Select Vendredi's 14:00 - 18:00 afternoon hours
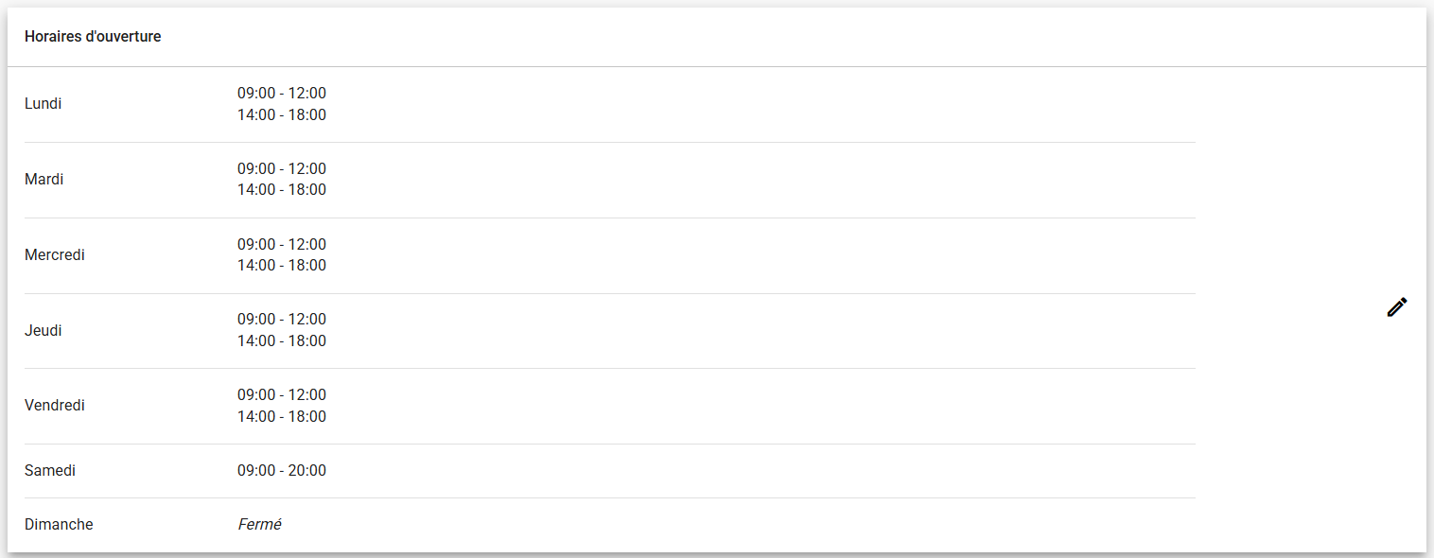The width and height of the screenshot is (1434, 558). point(282,417)
